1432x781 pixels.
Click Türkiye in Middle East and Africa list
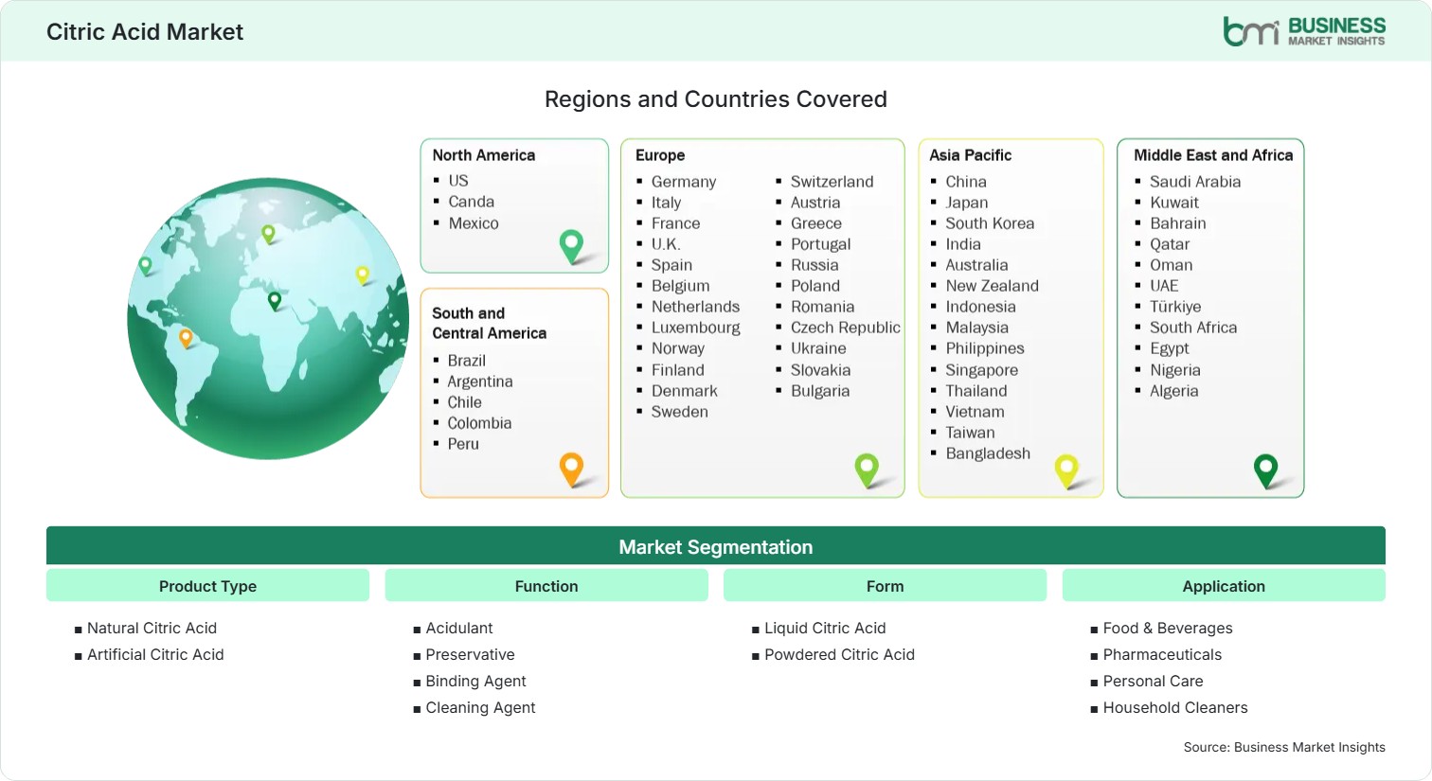coord(1175,307)
